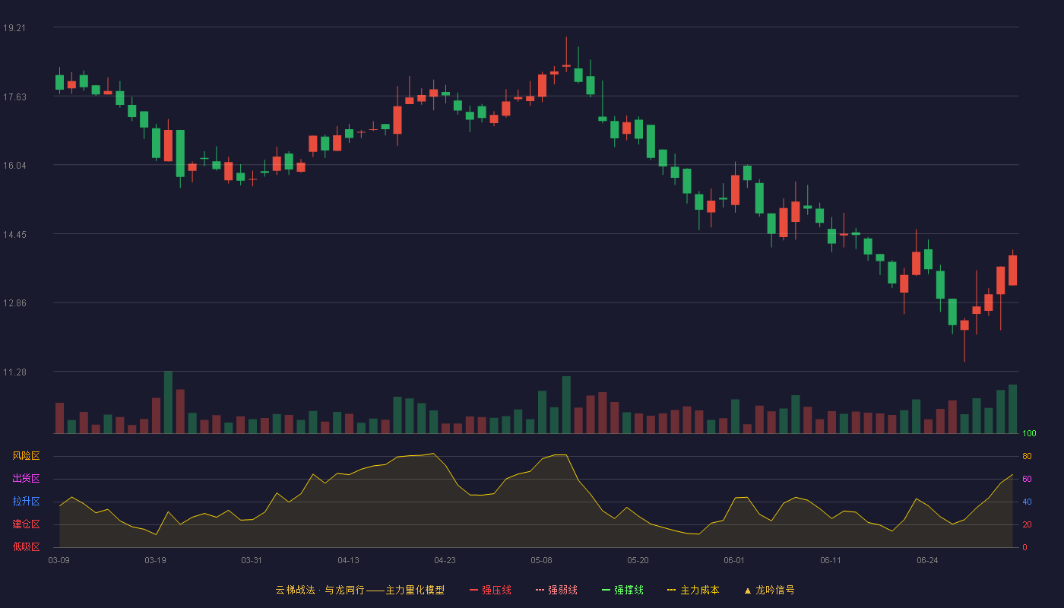Toggle the 主力成本 series label in legend

click(x=699, y=590)
